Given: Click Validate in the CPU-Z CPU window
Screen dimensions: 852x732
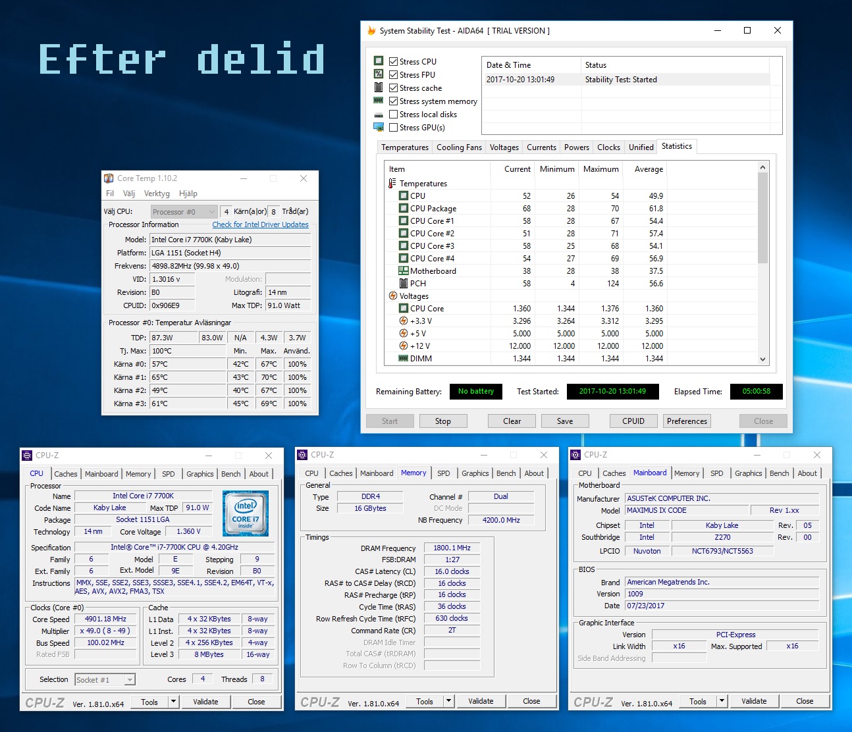Looking at the screenshot, I should click(205, 702).
